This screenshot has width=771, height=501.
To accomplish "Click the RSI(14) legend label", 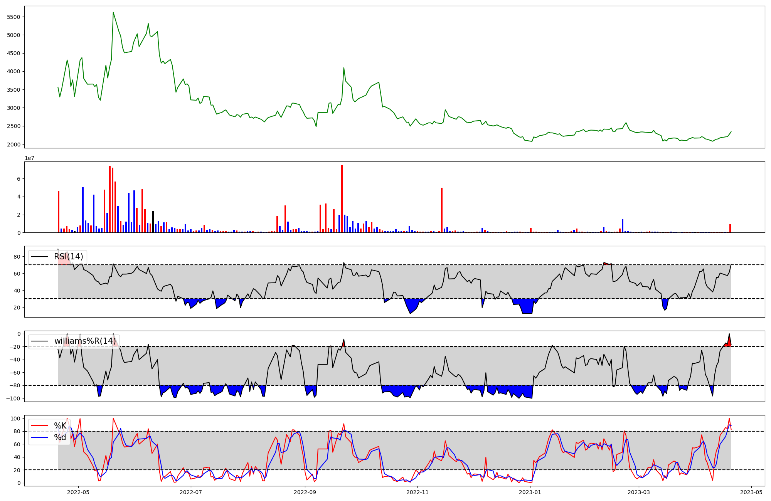I will (68, 257).
